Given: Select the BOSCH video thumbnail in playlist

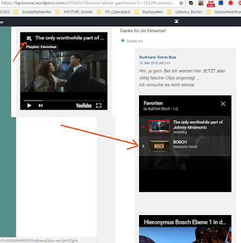Looking at the screenshot, I should [x=159, y=146].
